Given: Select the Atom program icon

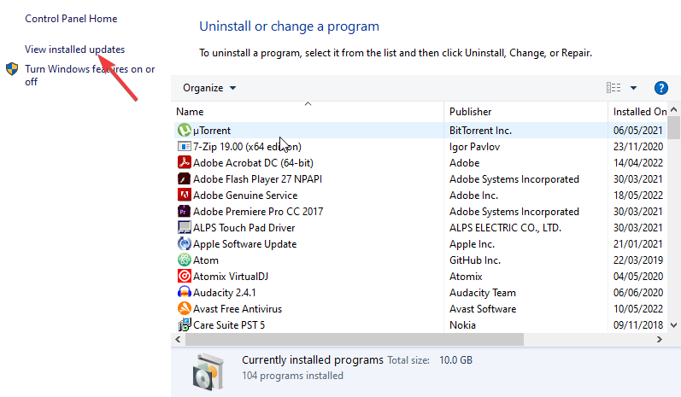Looking at the screenshot, I should click(x=185, y=260).
